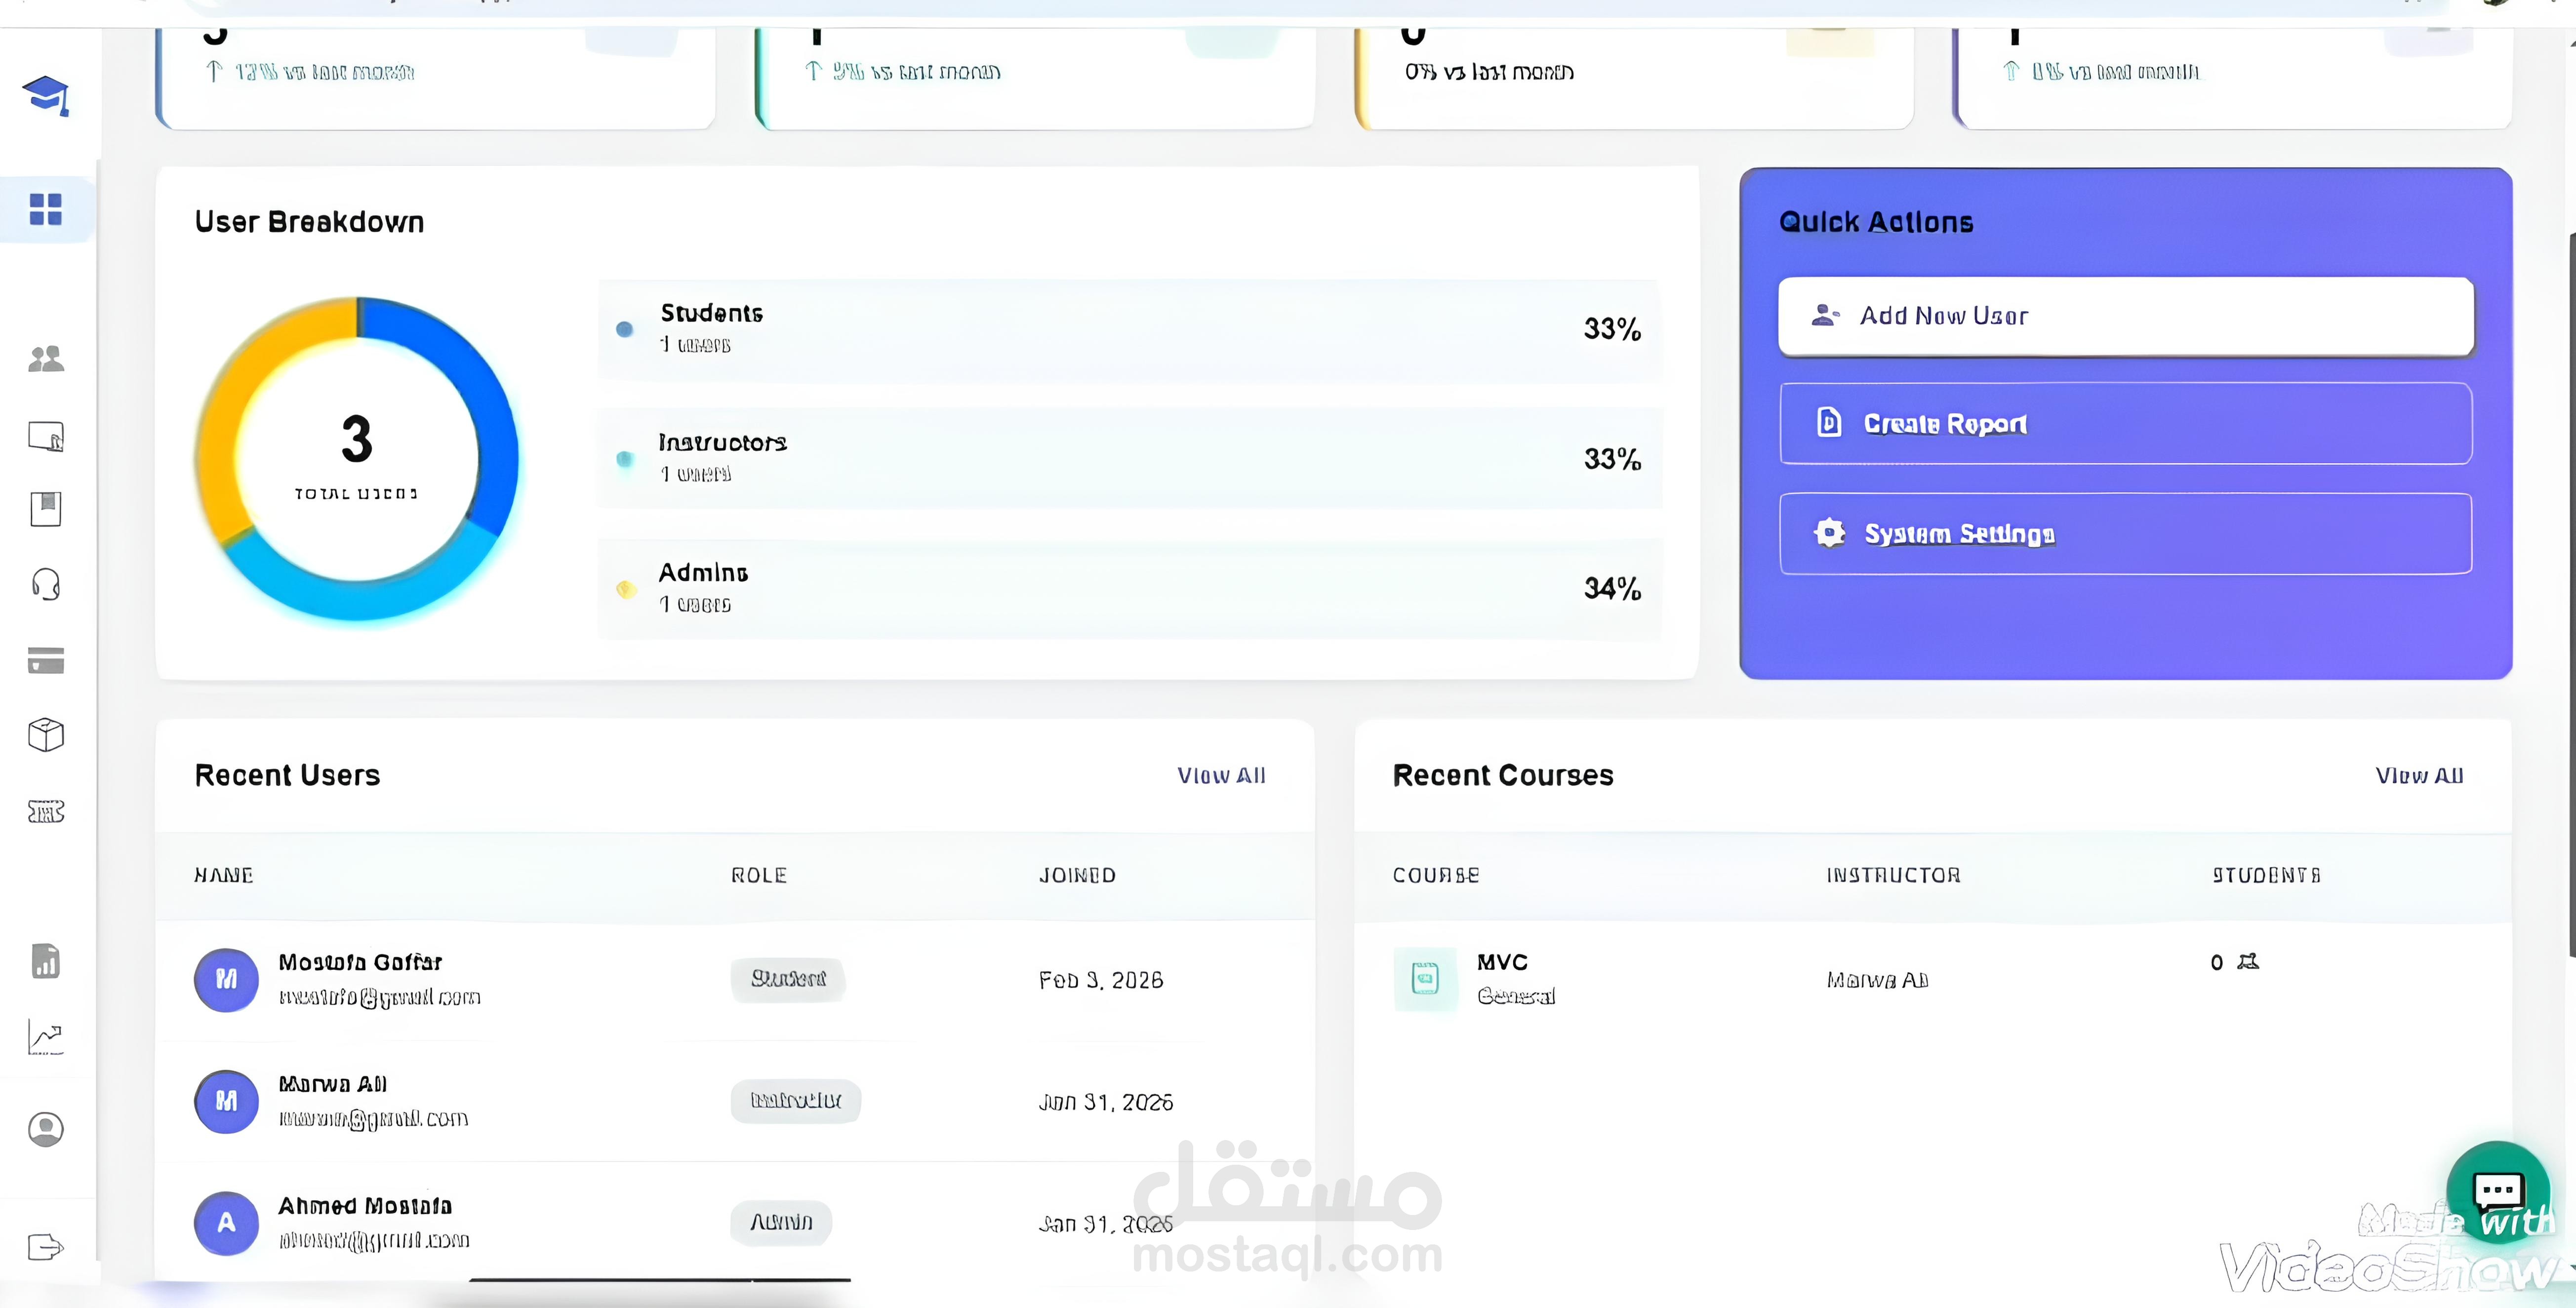Screen dimensions: 2576x1308
Task: Open the line graph analytics icon
Action: 46,1037
